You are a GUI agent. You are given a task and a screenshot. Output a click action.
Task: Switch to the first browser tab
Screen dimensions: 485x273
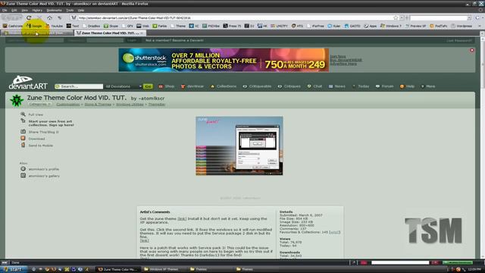pos(37,33)
